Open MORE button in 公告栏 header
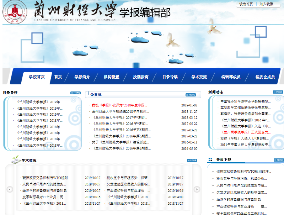284x215 pixels. (x=191, y=95)
